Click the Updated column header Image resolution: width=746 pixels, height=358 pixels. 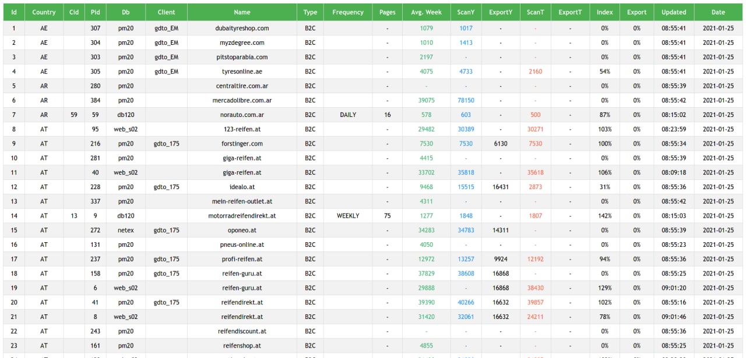[x=674, y=12]
